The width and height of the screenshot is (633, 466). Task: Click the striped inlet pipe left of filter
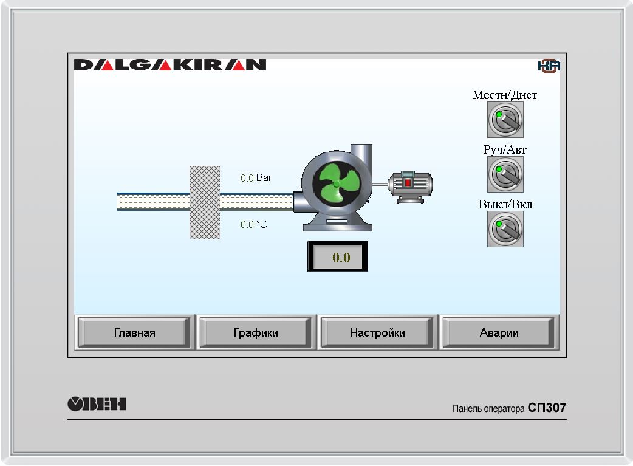pyautogui.click(x=153, y=202)
